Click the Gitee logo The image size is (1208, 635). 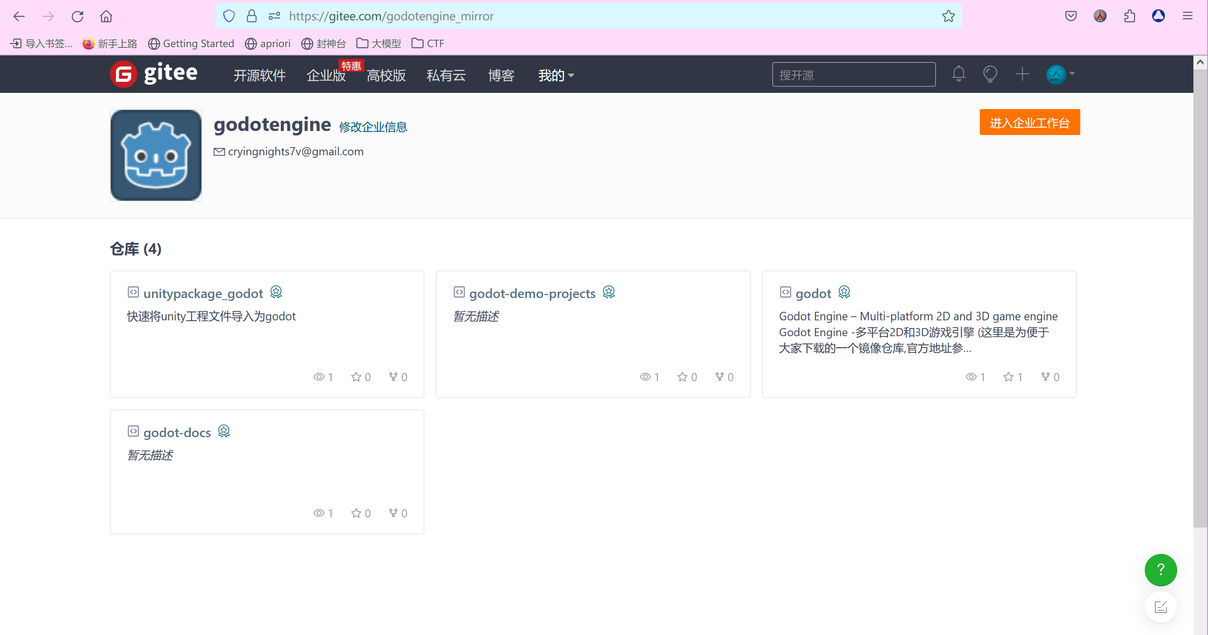[154, 74]
